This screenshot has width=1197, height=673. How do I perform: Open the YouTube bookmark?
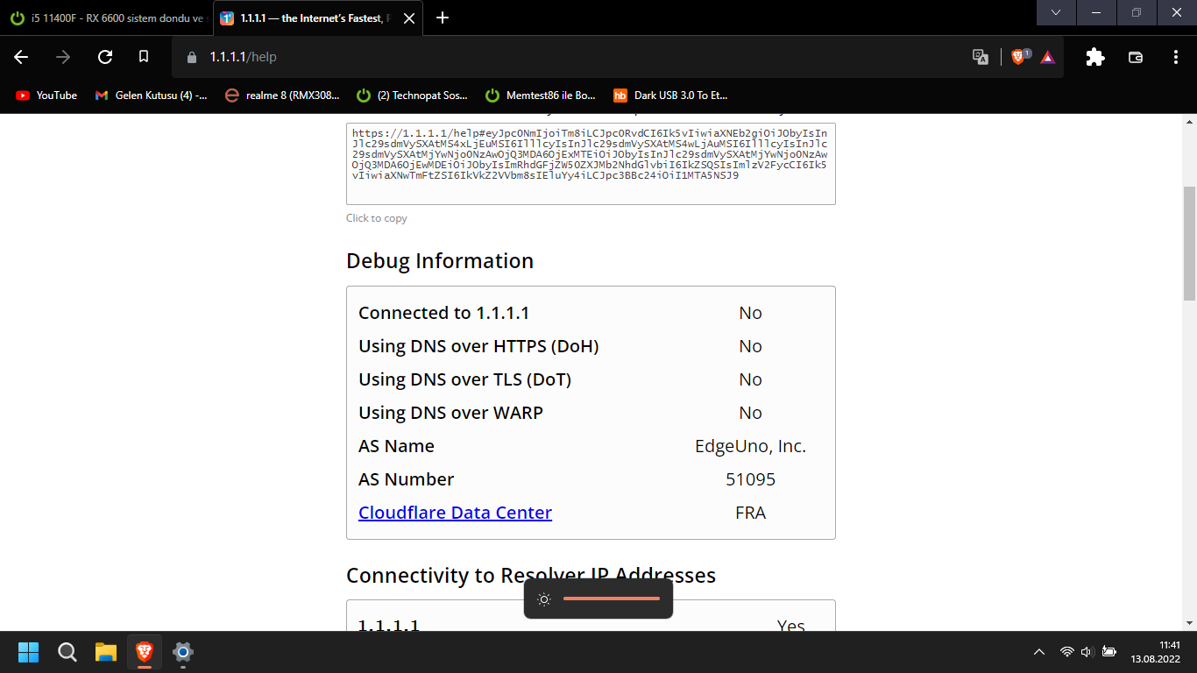click(46, 96)
